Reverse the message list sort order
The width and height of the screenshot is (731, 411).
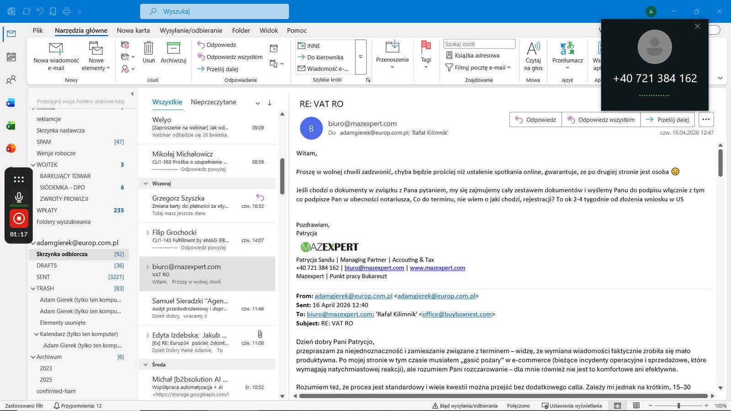270,103
